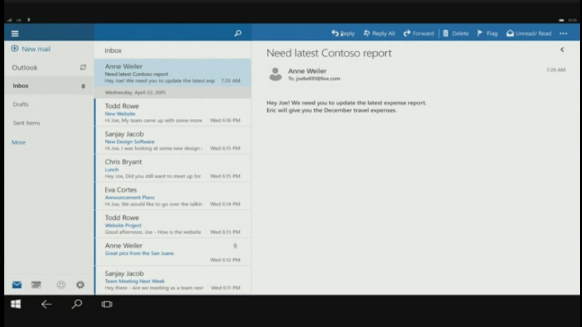The width and height of the screenshot is (582, 327).
Task: Open Chris Bryant's Lunch email
Action: pyautogui.click(x=172, y=168)
